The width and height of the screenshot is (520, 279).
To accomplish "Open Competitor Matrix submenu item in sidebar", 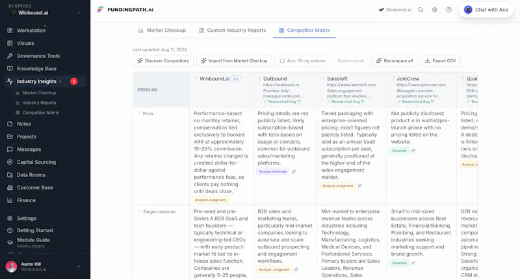I will click(40, 113).
